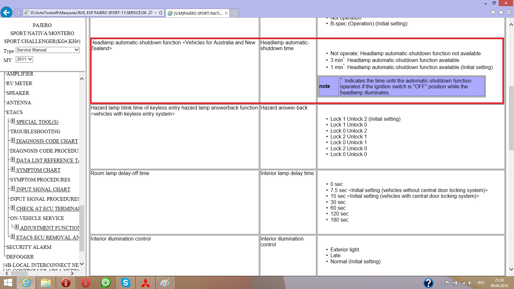Select the SECURITY ALARM tree item
Viewport: 514px width, 289px height.
tap(29, 247)
